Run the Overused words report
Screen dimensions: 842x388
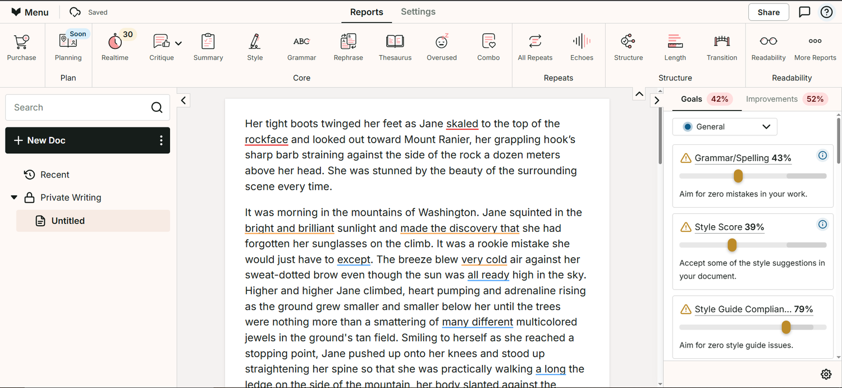click(x=442, y=47)
